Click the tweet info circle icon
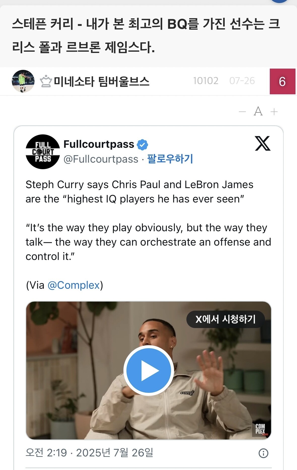This screenshot has height=470, width=297. coord(263,453)
